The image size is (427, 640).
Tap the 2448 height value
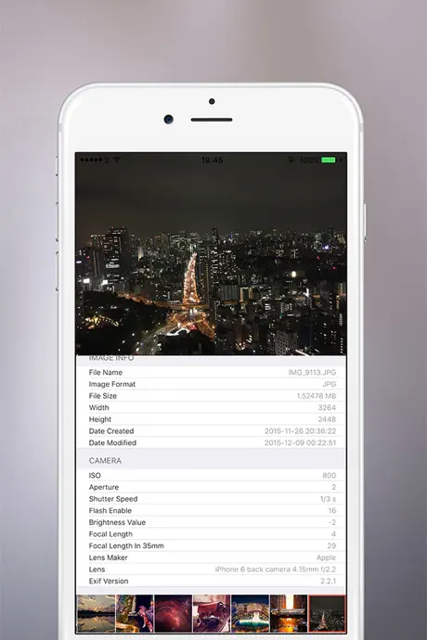(327, 419)
